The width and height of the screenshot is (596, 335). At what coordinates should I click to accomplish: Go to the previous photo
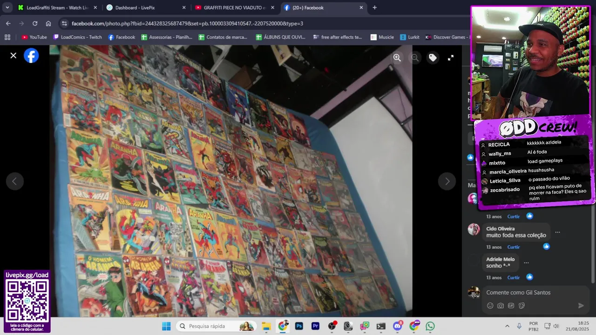click(x=14, y=181)
